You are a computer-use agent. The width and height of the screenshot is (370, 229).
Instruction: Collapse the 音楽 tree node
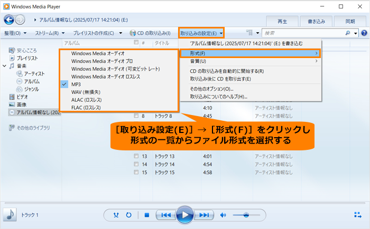4,66
